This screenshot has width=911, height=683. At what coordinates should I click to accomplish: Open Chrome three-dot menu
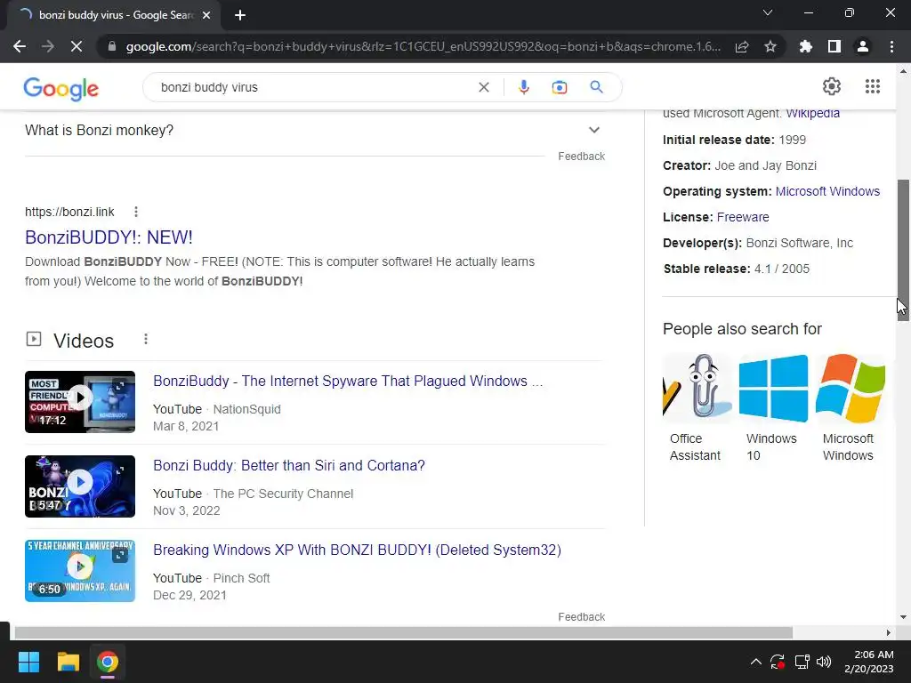tap(891, 46)
